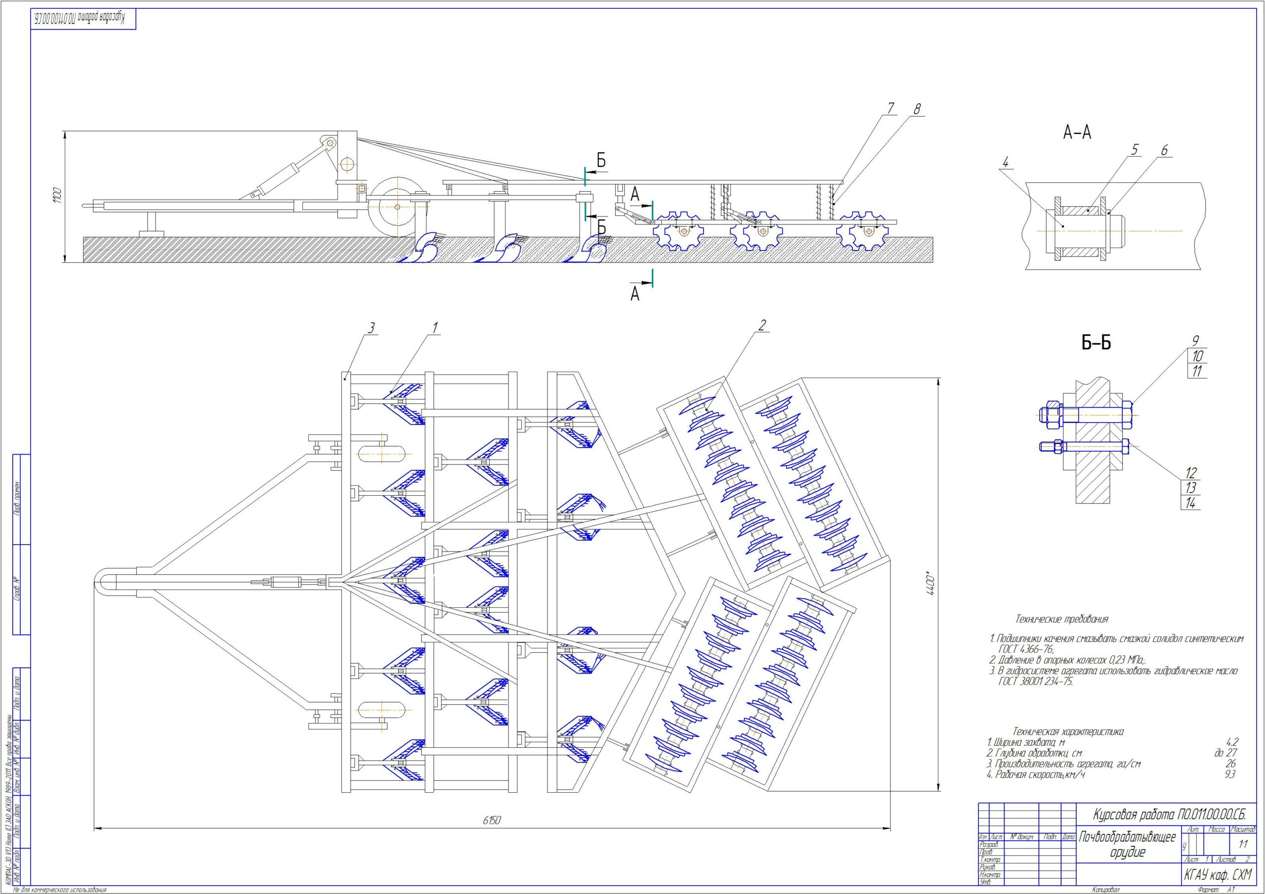Click the section title "Б–Б"
Image resolution: width=1265 pixels, height=894 pixels.
pyautogui.click(x=1096, y=343)
